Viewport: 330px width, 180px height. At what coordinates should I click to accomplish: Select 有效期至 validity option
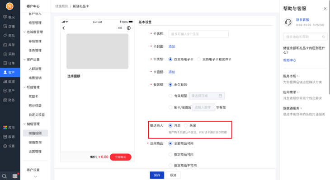pyautogui.click(x=170, y=96)
